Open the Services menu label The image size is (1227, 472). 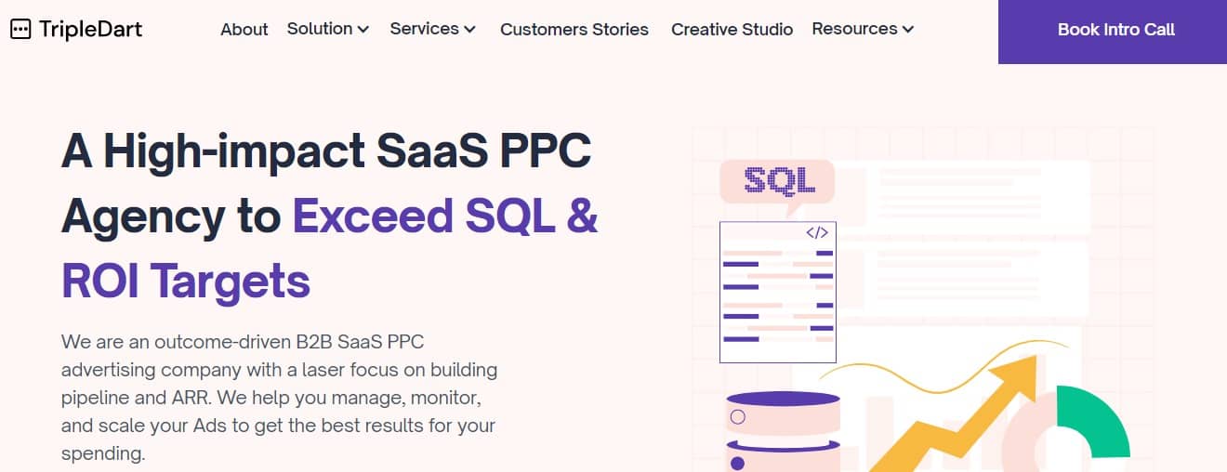click(x=425, y=29)
